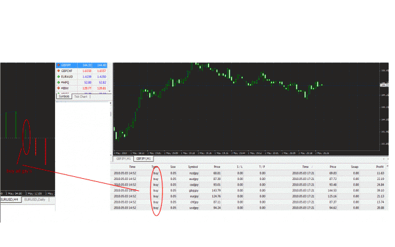Sort by the S / L column header
This screenshot has width=395, height=247.
tap(240, 167)
